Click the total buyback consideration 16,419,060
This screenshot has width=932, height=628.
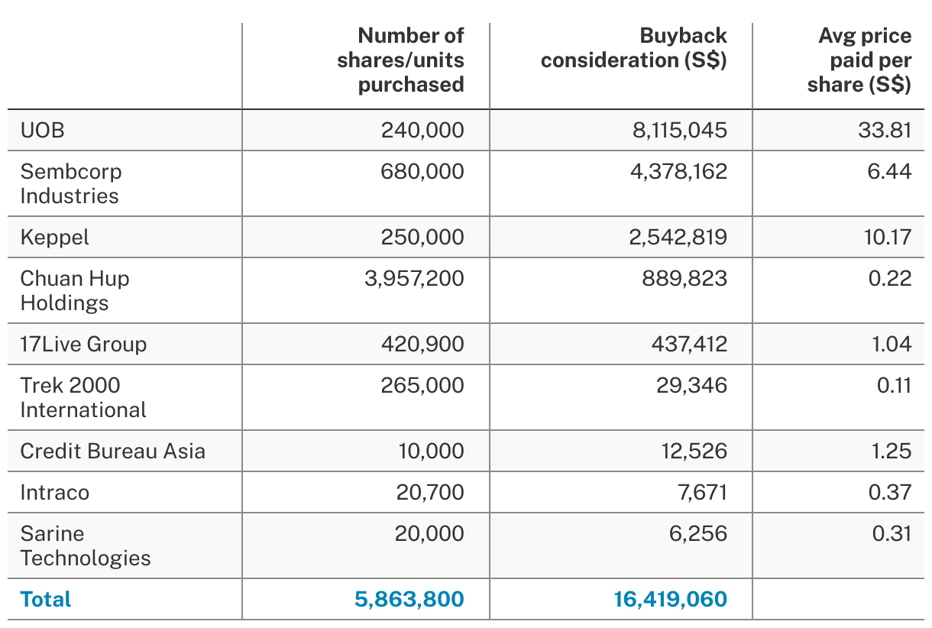(x=670, y=599)
